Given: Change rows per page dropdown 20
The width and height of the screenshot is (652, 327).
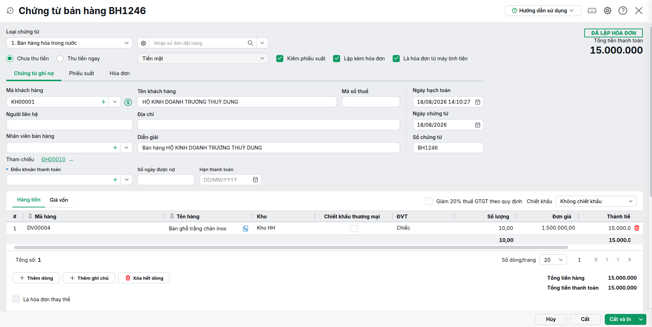Looking at the screenshot, I should tap(554, 260).
